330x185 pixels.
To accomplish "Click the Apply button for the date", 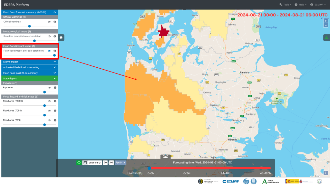I will coord(120,162).
